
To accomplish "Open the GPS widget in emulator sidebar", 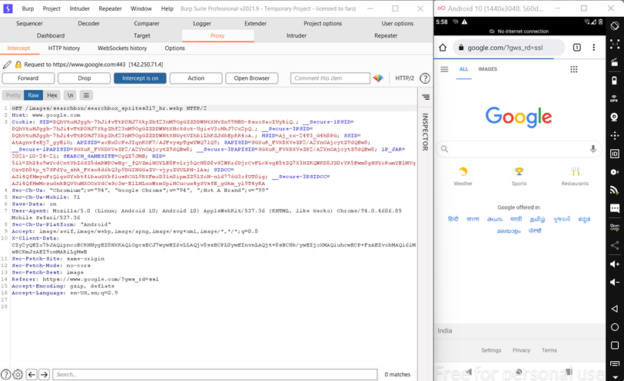I will point(615,98).
